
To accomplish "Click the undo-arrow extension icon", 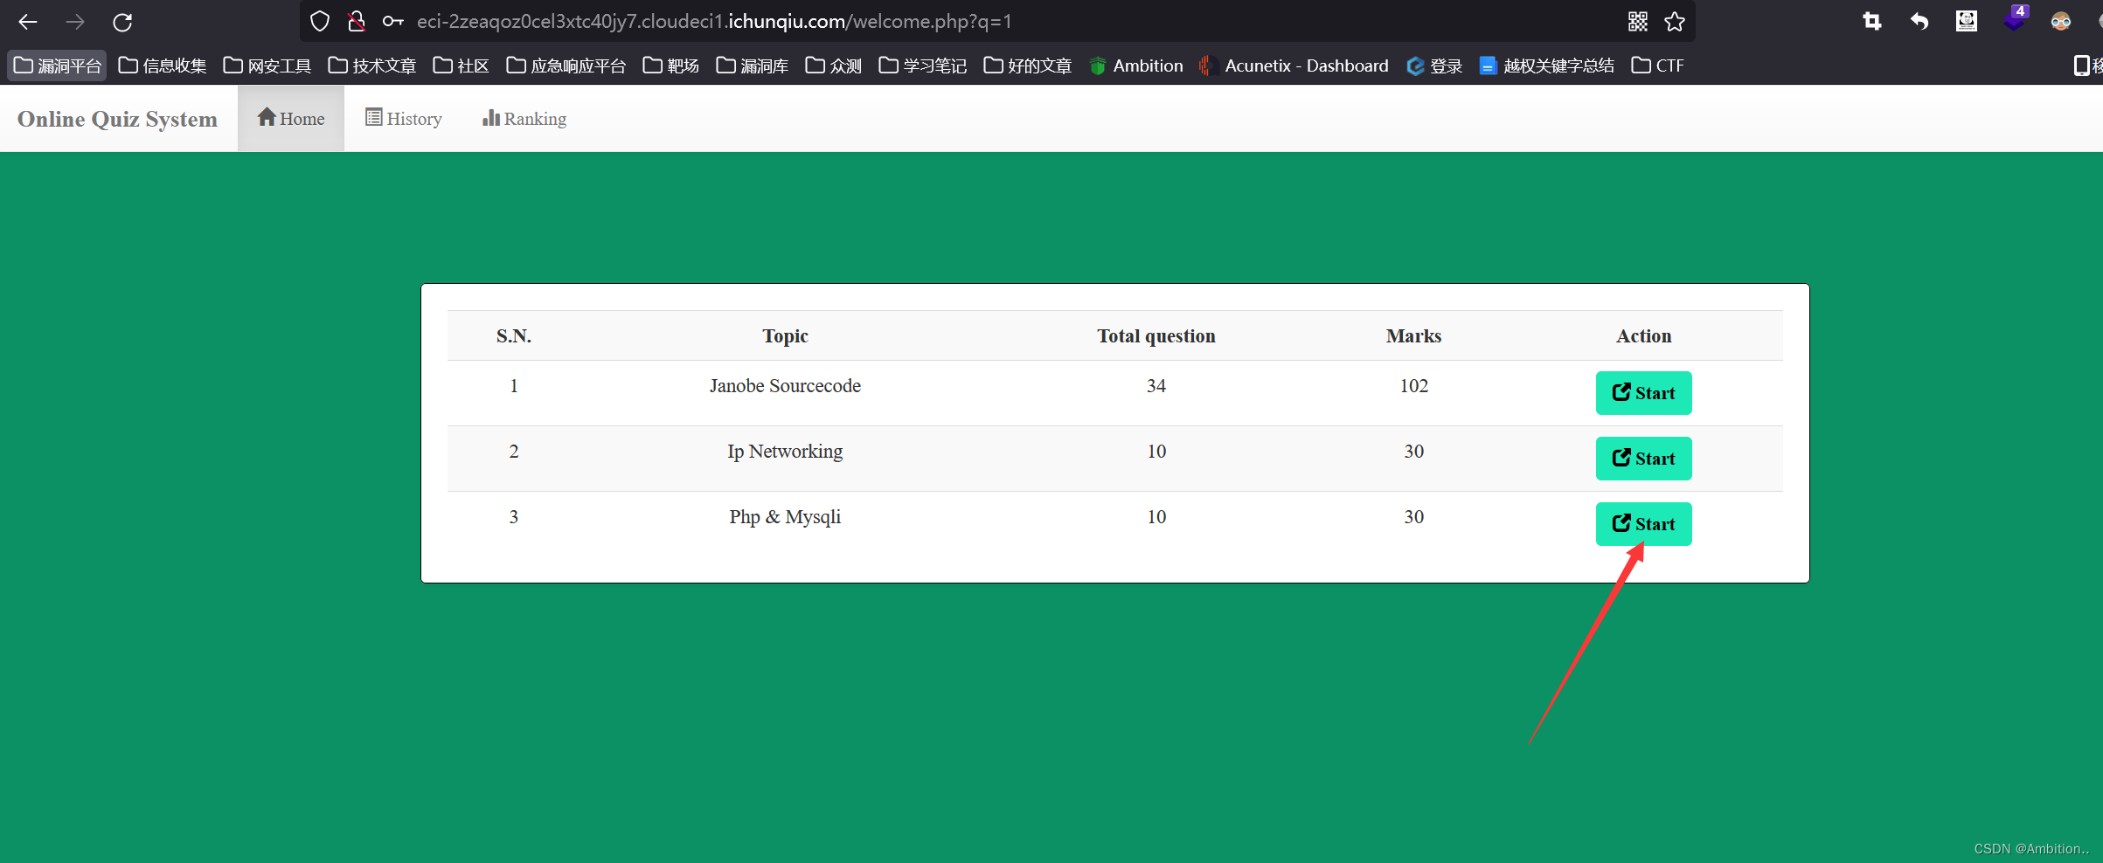I will 1919,21.
